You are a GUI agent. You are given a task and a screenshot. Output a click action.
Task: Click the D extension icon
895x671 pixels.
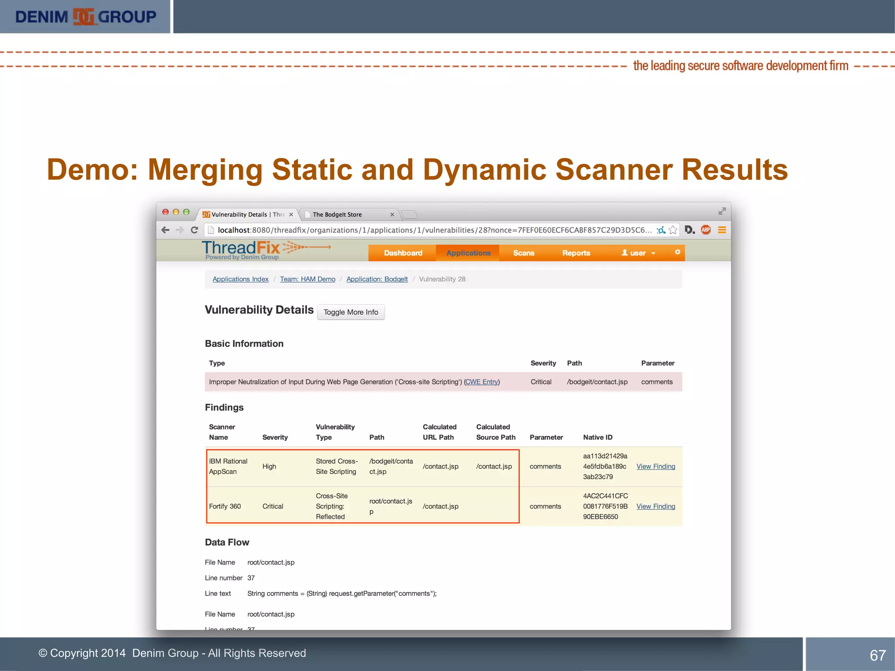point(690,230)
